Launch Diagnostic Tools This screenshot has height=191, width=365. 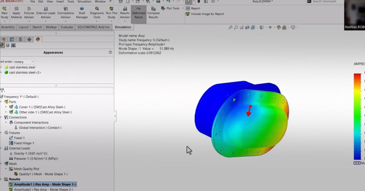(97, 13)
